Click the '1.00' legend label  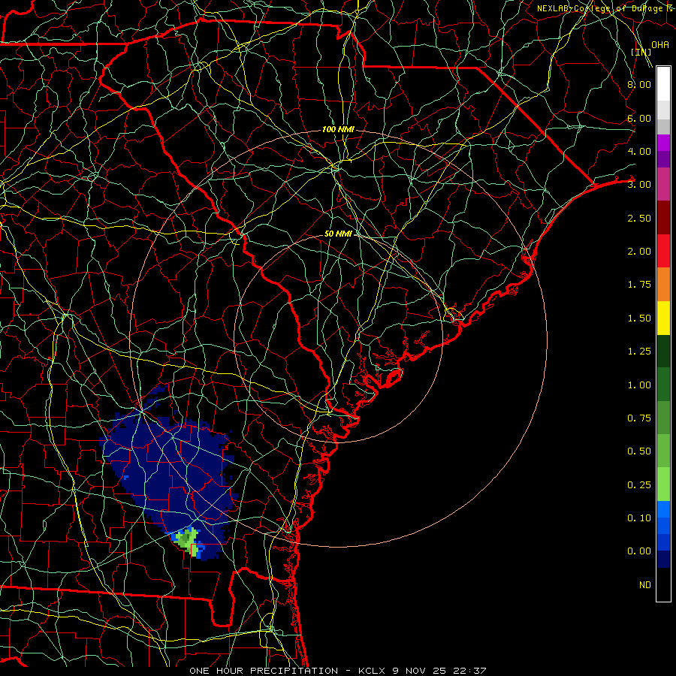[639, 385]
